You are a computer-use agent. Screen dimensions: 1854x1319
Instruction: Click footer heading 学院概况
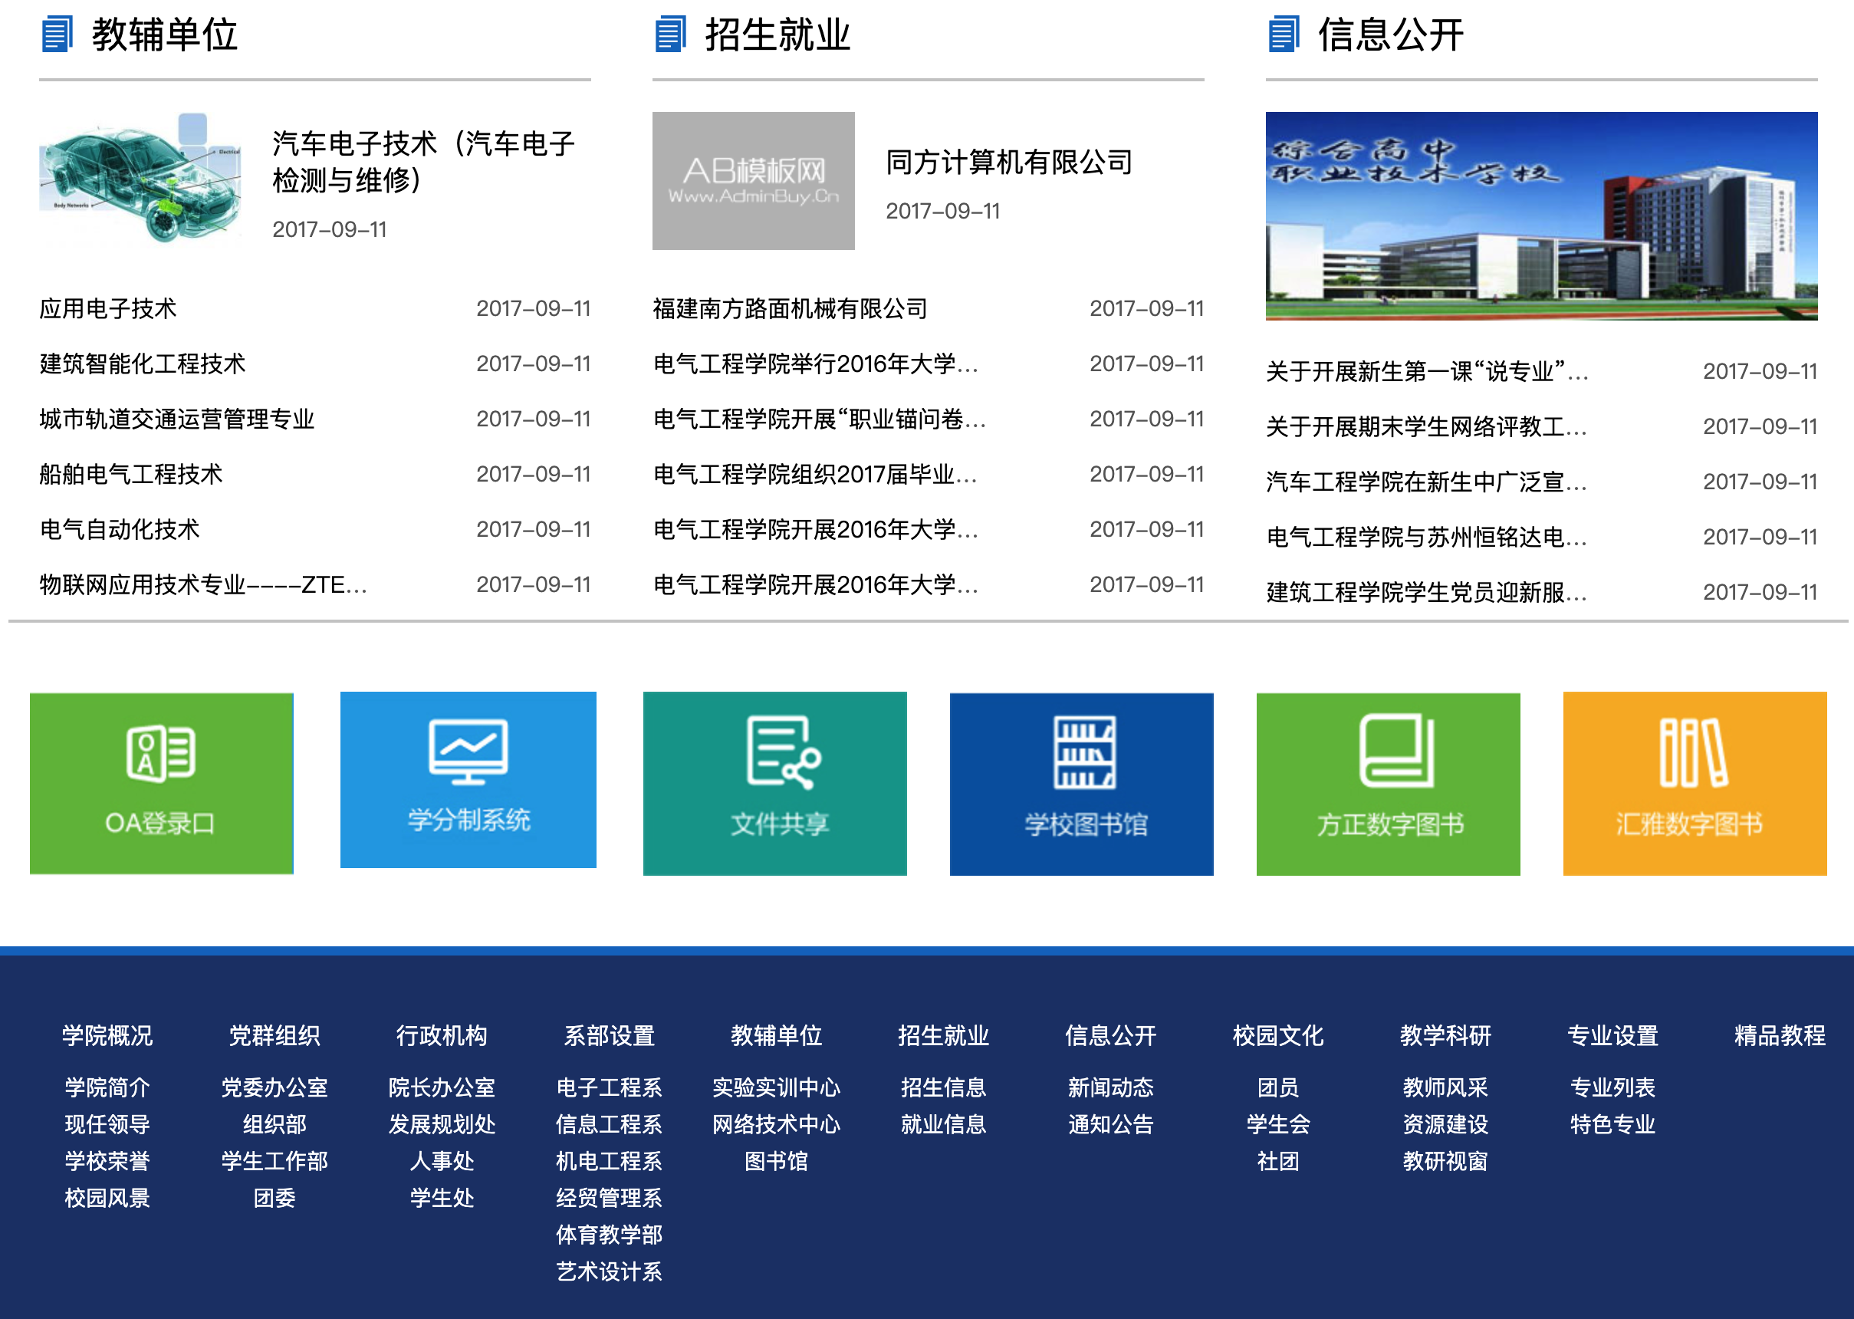(x=107, y=1035)
